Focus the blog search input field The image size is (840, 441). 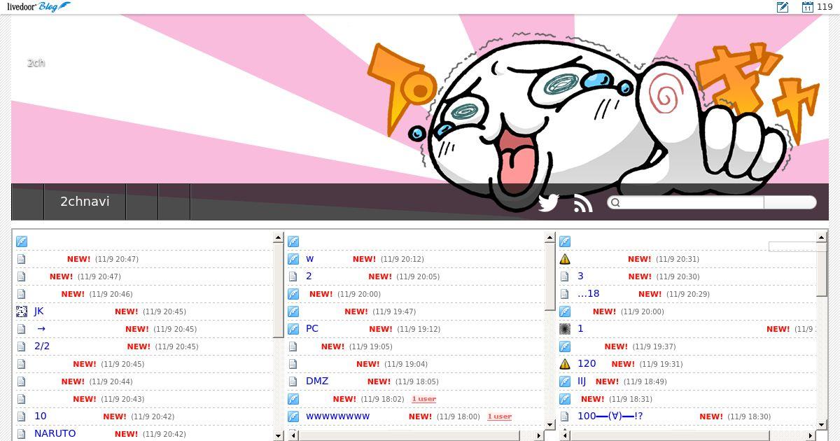[686, 202]
